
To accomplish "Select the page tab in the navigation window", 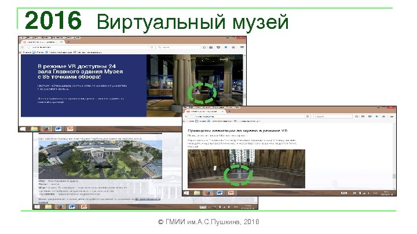I will (x=206, y=112).
